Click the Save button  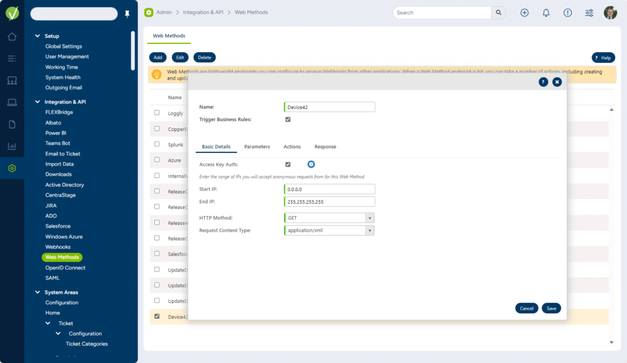click(x=551, y=309)
